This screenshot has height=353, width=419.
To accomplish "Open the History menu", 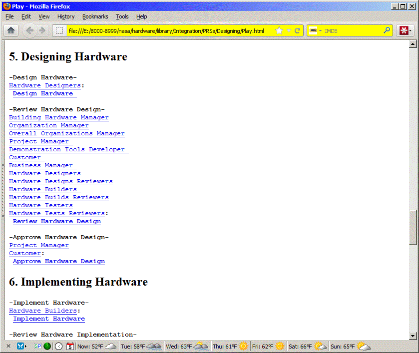I will (66, 16).
